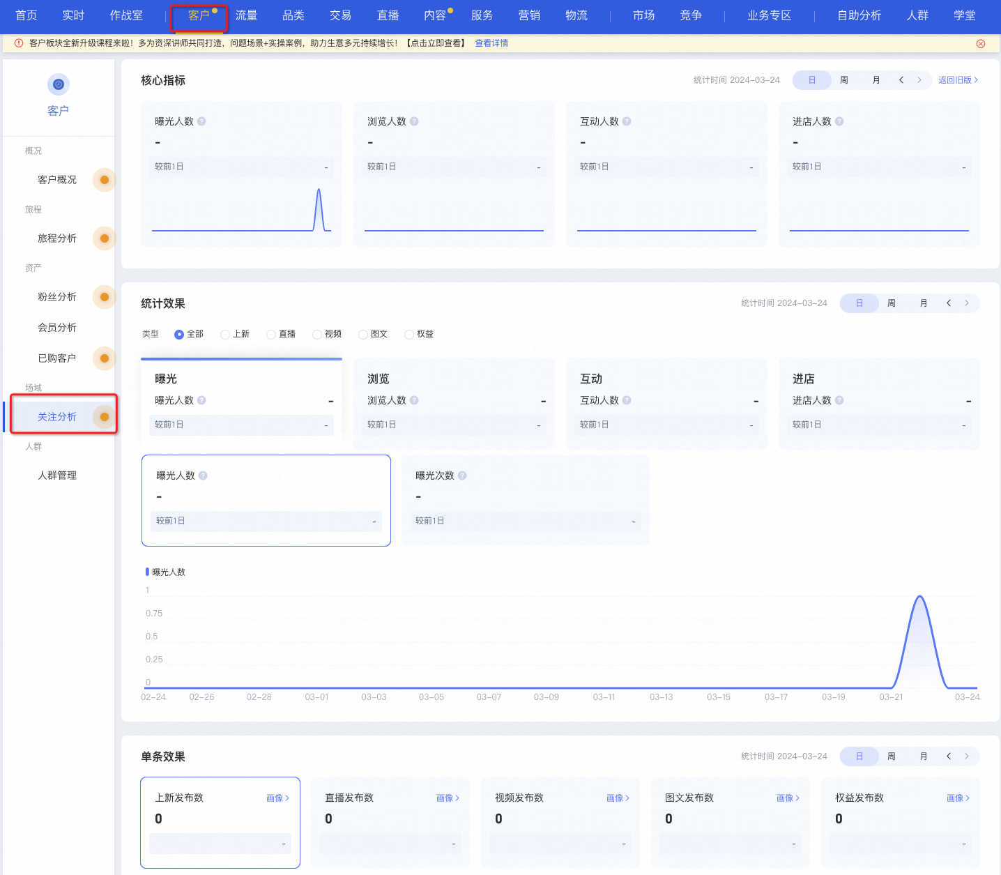Click help icon beside 曝光次数
Image resolution: width=1001 pixels, height=875 pixels.
pos(462,475)
